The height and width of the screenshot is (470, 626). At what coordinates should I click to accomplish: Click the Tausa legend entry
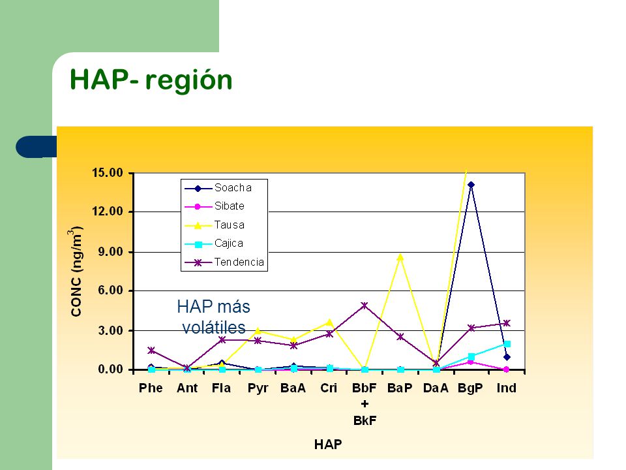pyautogui.click(x=215, y=225)
